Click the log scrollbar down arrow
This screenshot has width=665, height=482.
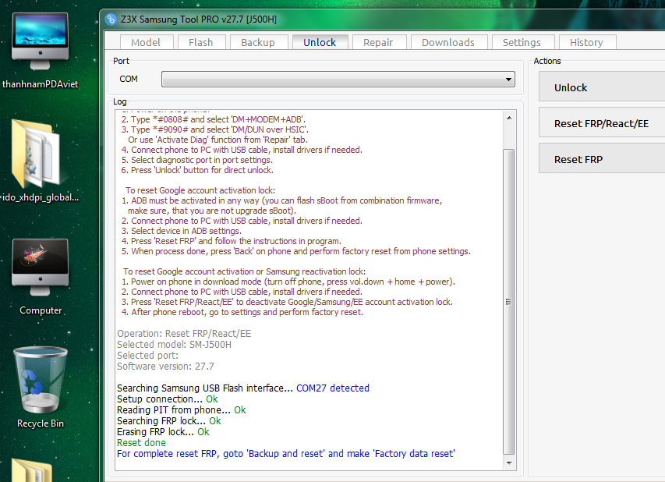tap(509, 463)
